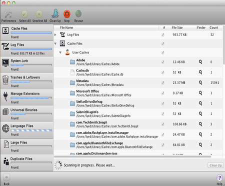The image size is (225, 186).
Task: Click the Language Files striped progress bar
Action: click(31, 130)
